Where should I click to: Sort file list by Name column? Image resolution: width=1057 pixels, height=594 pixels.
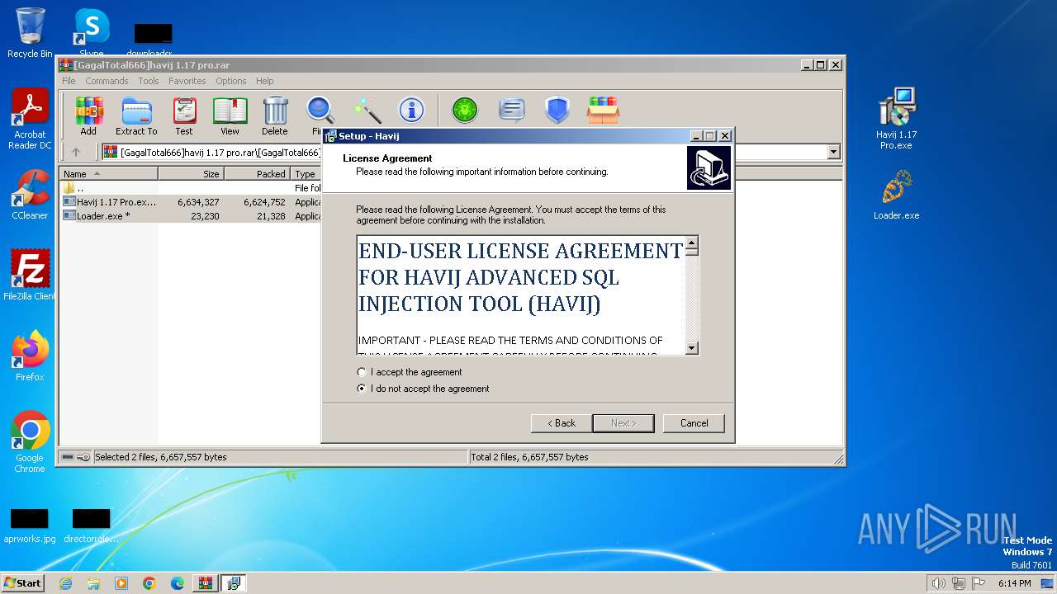[109, 174]
